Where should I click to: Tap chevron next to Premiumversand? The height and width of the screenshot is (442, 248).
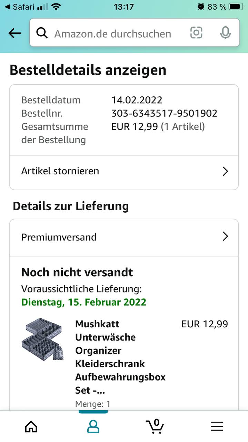pyautogui.click(x=225, y=237)
